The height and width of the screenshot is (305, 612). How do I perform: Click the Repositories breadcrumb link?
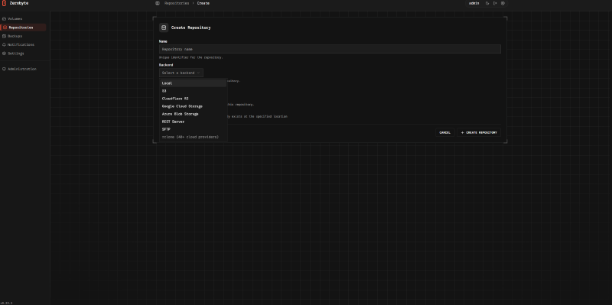point(177,3)
